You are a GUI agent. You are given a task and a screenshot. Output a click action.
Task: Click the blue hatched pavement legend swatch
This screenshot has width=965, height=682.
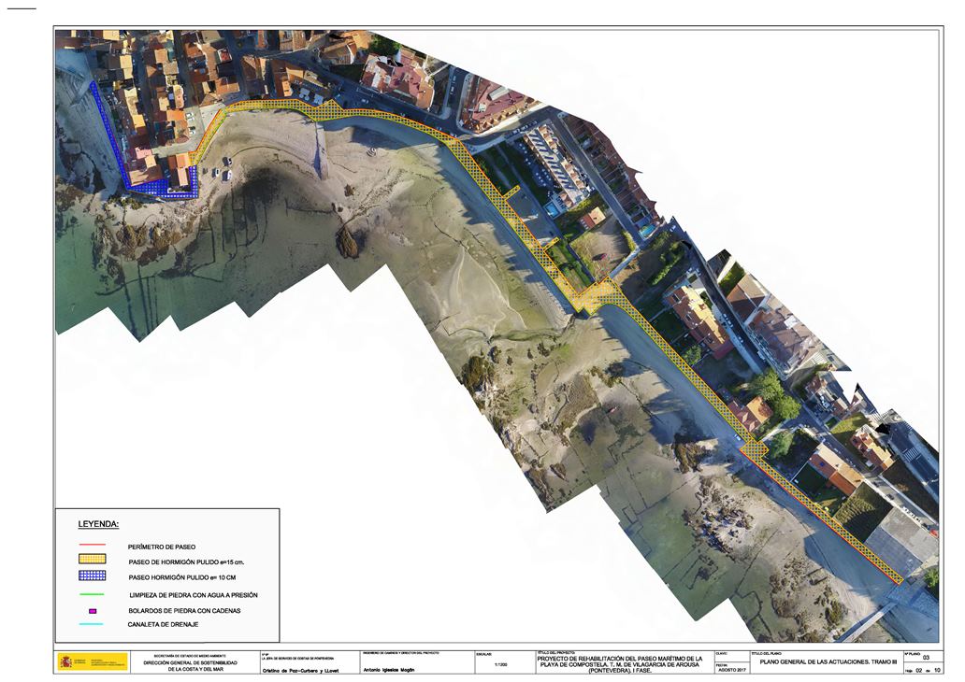92,576
